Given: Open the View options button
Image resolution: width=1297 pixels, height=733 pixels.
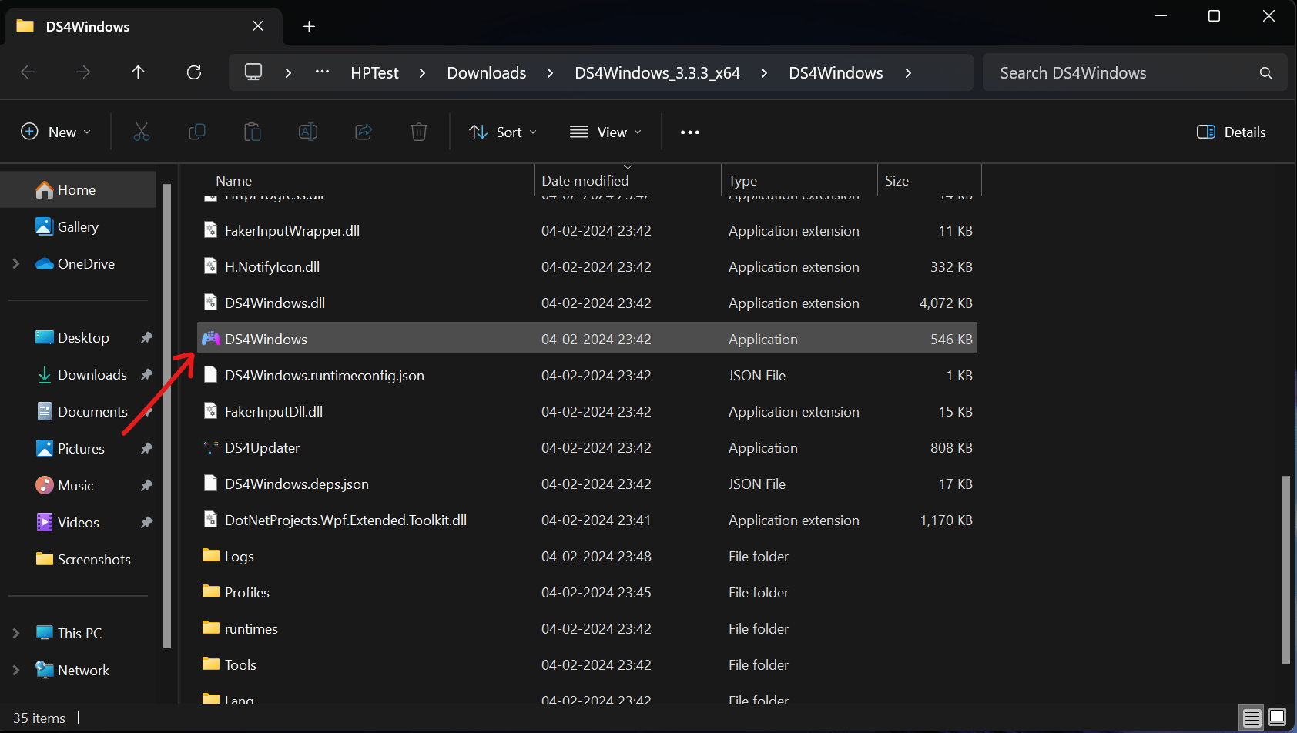Looking at the screenshot, I should 606,132.
